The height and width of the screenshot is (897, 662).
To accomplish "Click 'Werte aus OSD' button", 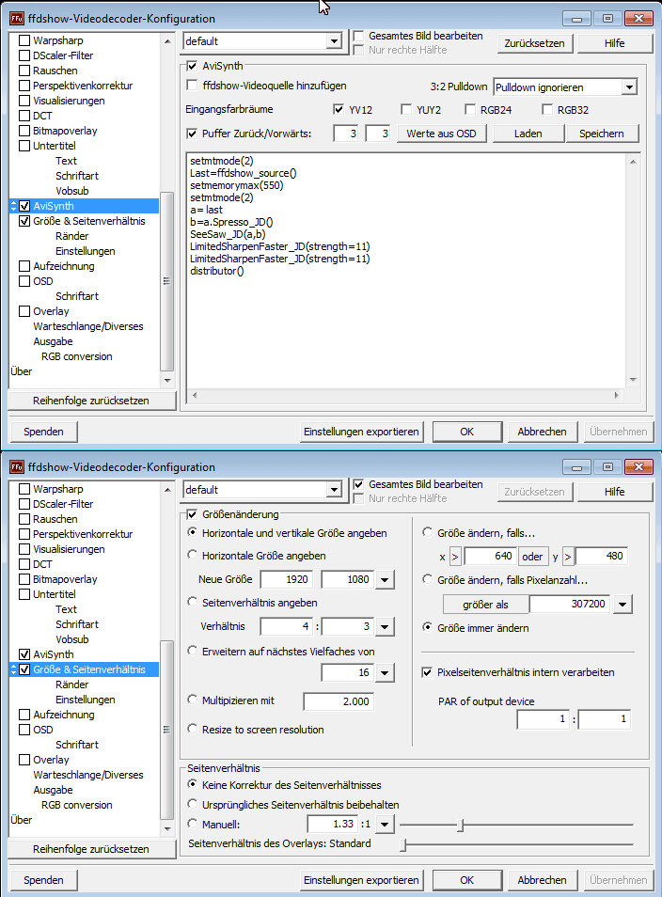I will pyautogui.click(x=441, y=134).
